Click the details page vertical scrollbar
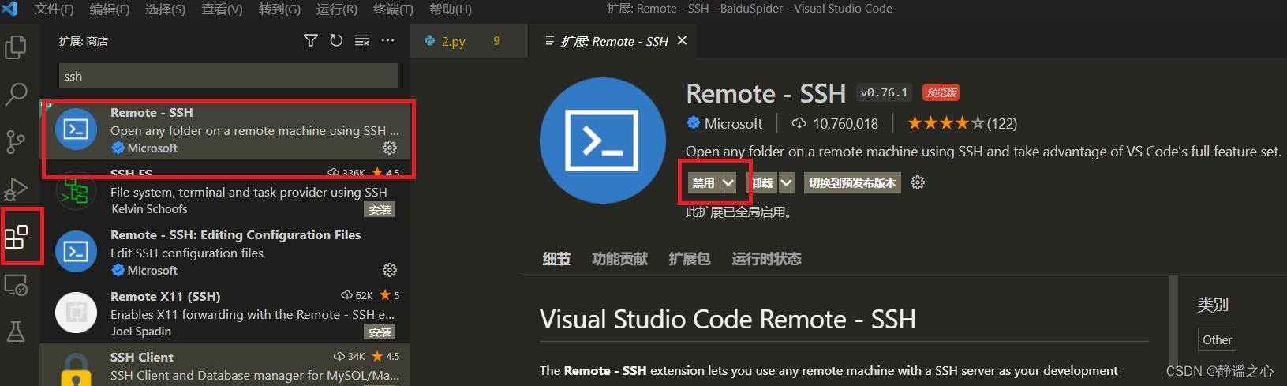Image resolution: width=1287 pixels, height=386 pixels. pyautogui.click(x=1173, y=331)
